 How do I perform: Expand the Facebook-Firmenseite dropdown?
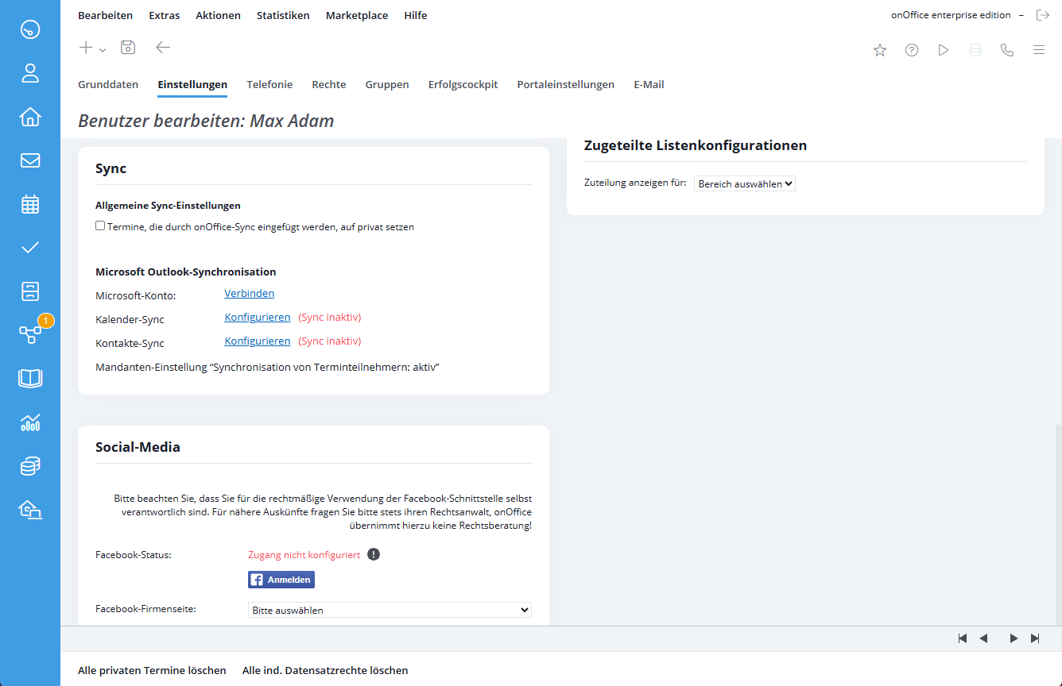coord(390,610)
